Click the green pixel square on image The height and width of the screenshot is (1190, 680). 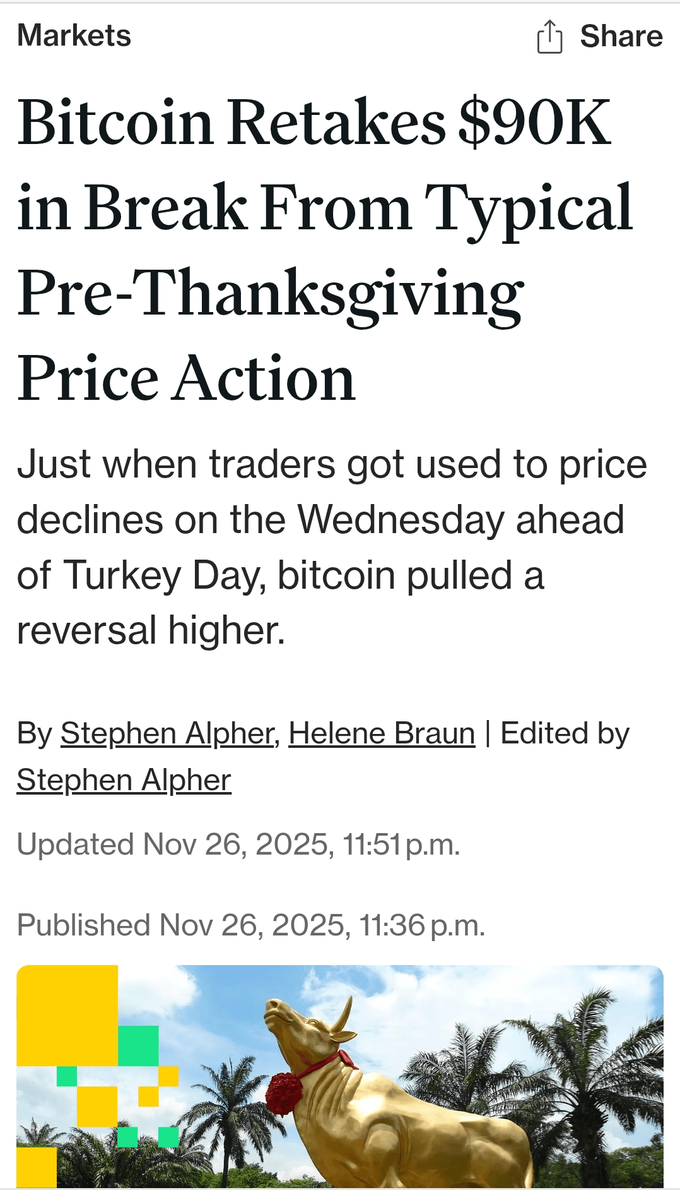pyautogui.click(x=138, y=1045)
